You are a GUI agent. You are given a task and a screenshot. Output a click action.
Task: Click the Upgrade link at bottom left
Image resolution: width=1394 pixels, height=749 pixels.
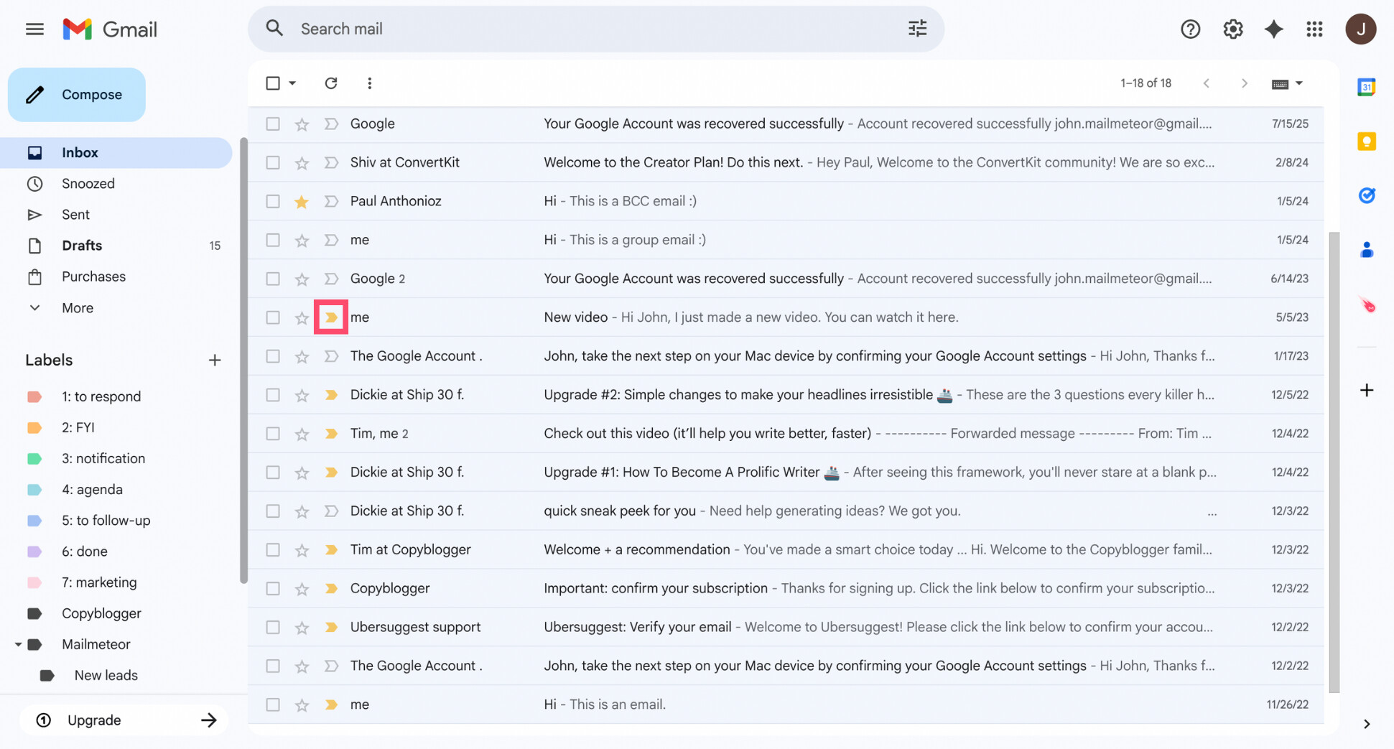tap(94, 720)
